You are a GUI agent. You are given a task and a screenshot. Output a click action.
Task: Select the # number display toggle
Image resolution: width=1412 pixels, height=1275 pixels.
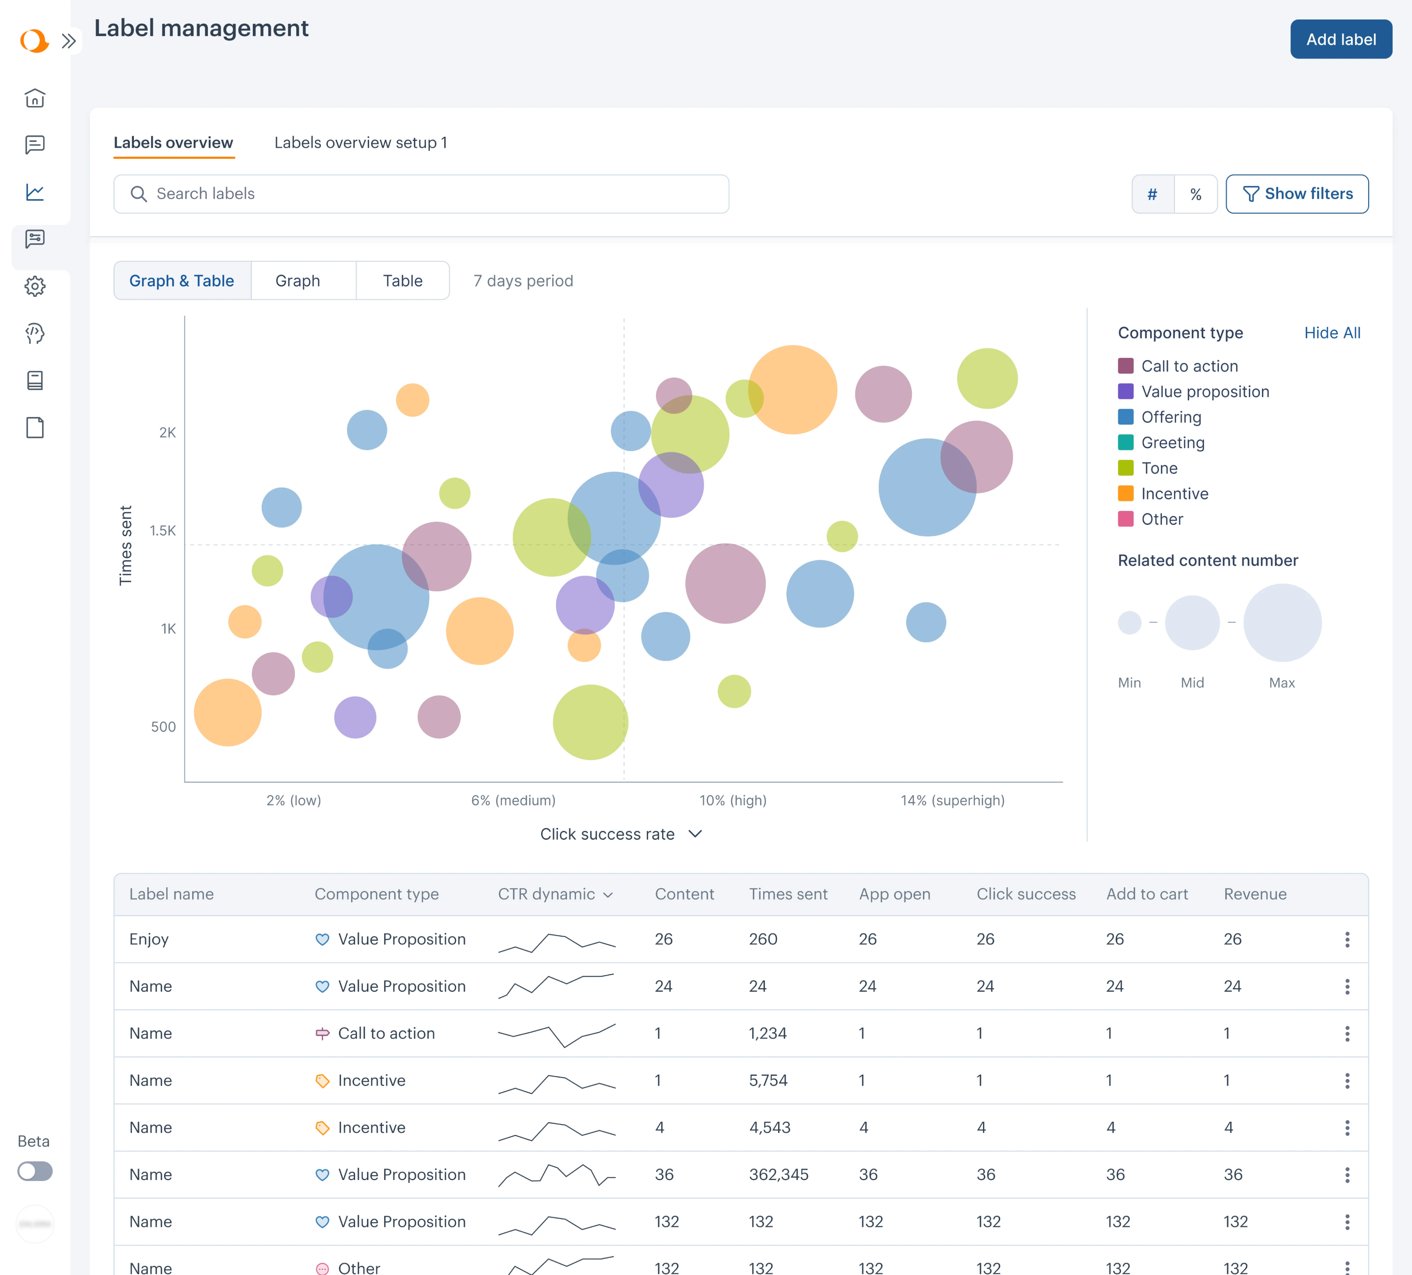pyautogui.click(x=1153, y=194)
